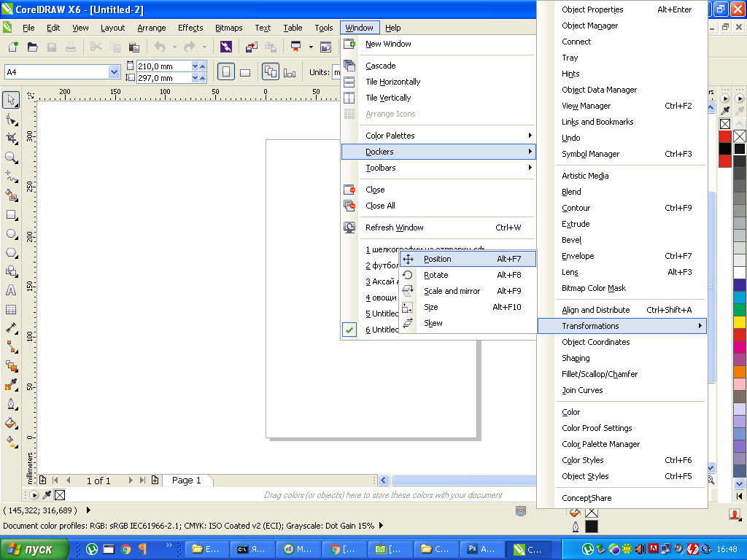Expand the Color Palettes submenu
This screenshot has height=560, width=747.
[x=438, y=136]
